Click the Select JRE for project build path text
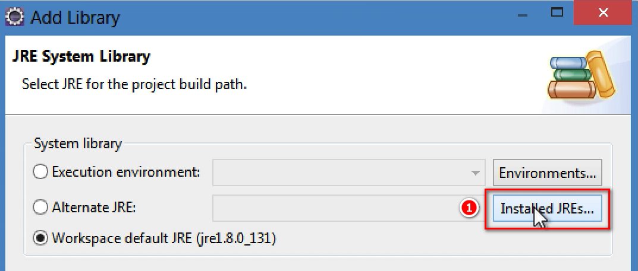The image size is (638, 271). point(134,84)
